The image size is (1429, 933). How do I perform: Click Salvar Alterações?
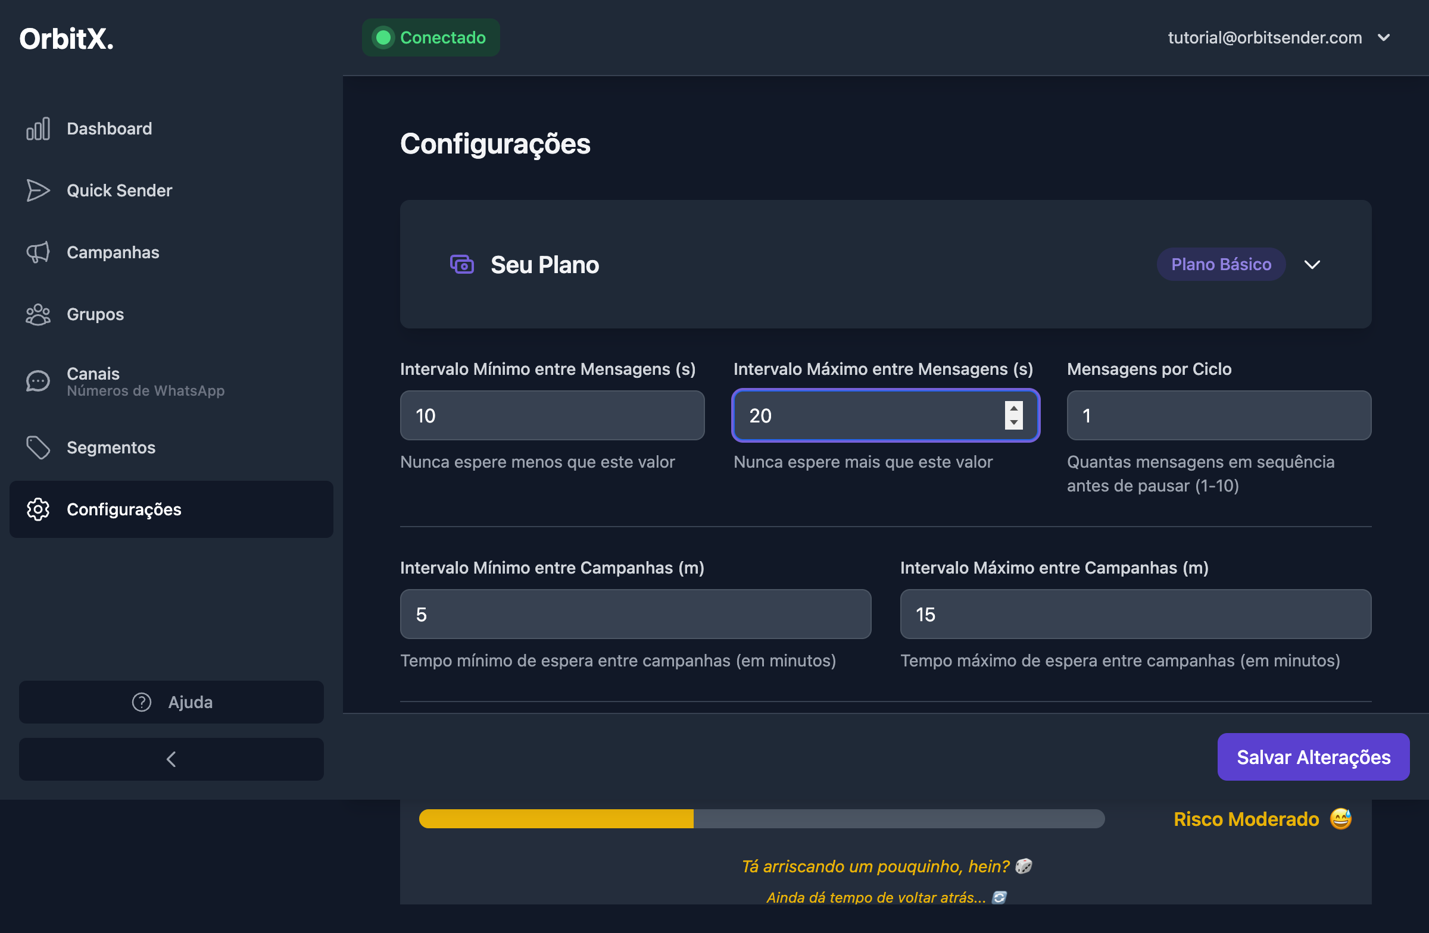[1313, 757]
